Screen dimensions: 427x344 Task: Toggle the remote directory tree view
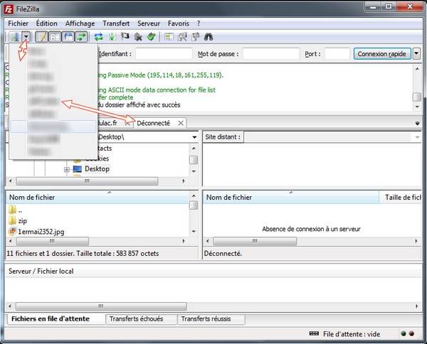(x=68, y=37)
